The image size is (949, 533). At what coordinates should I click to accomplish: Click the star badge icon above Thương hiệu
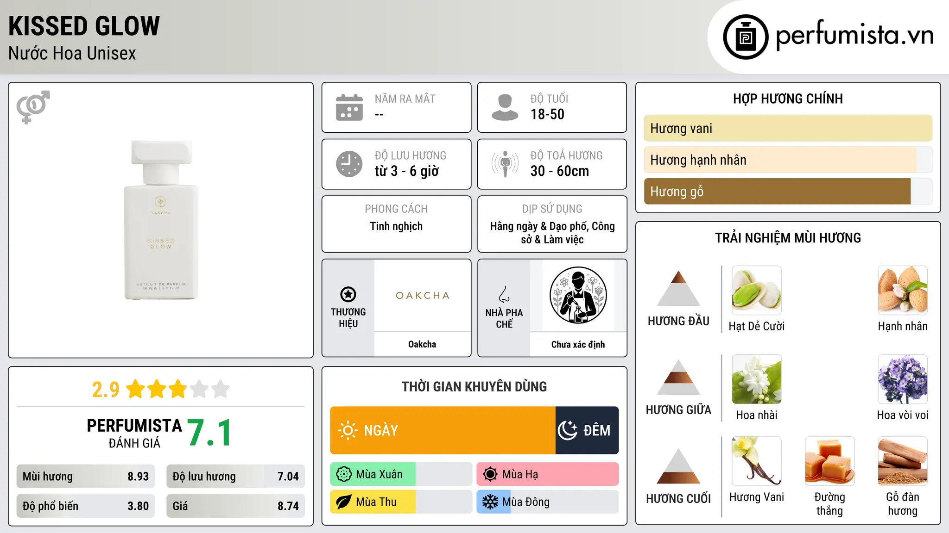pos(348,294)
